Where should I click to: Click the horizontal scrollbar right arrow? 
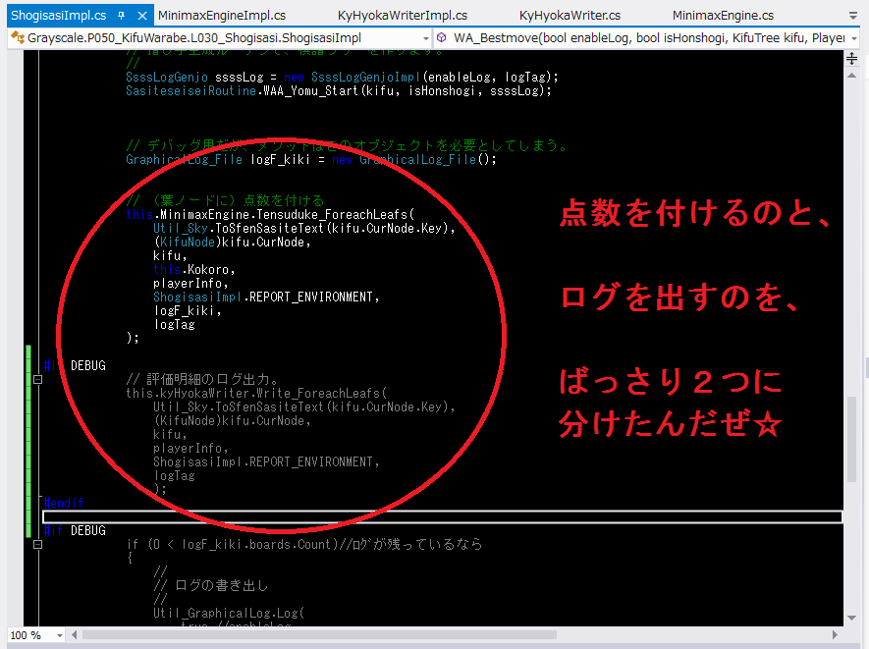coord(835,635)
